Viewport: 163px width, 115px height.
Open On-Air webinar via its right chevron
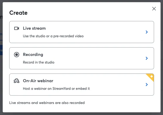pyautogui.click(x=147, y=85)
